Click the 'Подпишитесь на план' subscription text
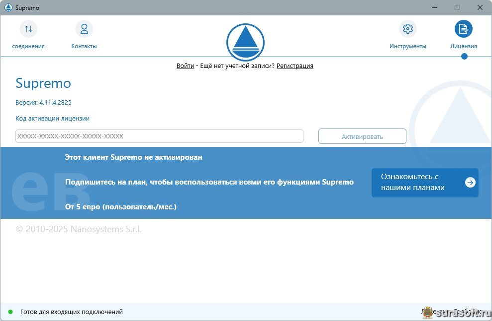 (x=209, y=182)
